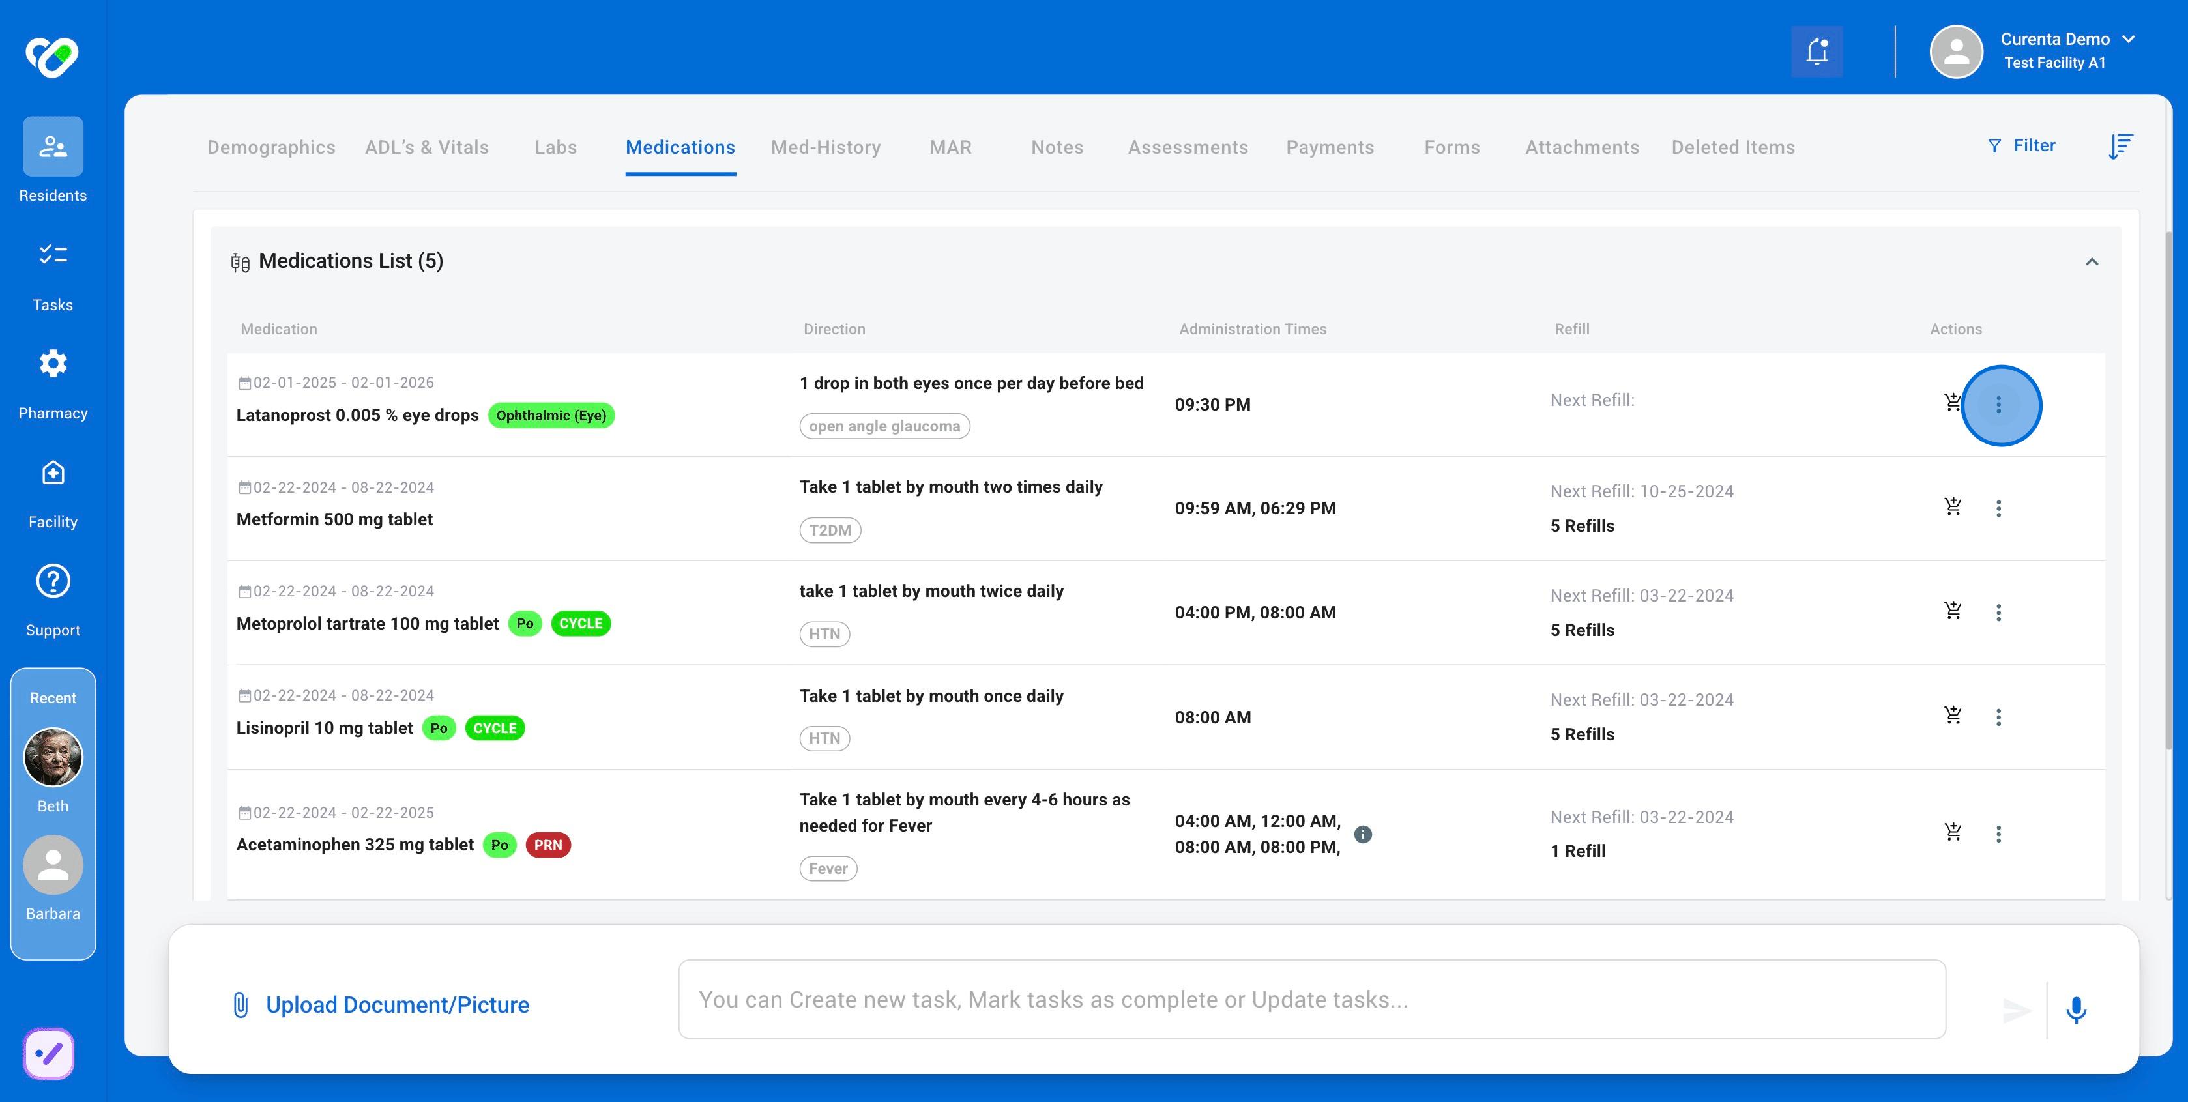Open the three-dot menu for Lisinopril
2188x1102 pixels.
pyautogui.click(x=1998, y=718)
